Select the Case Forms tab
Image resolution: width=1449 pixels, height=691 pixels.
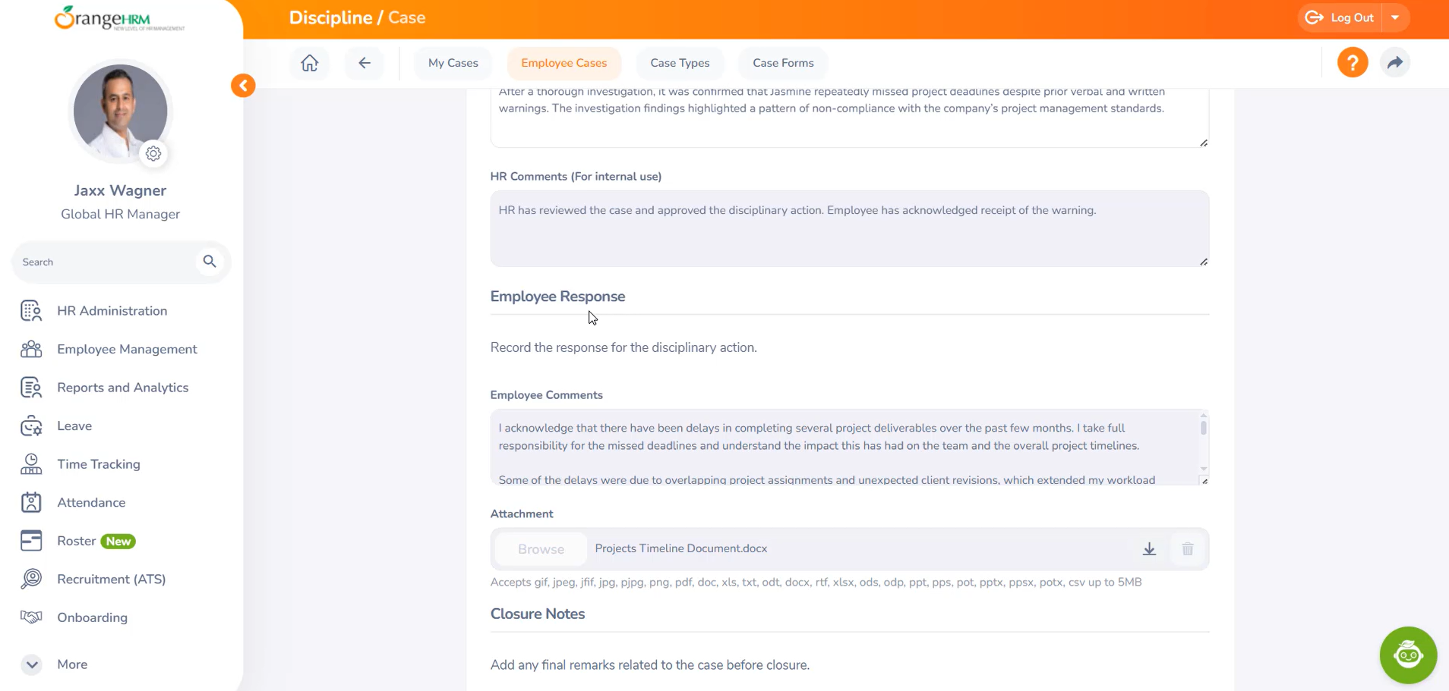tap(783, 63)
